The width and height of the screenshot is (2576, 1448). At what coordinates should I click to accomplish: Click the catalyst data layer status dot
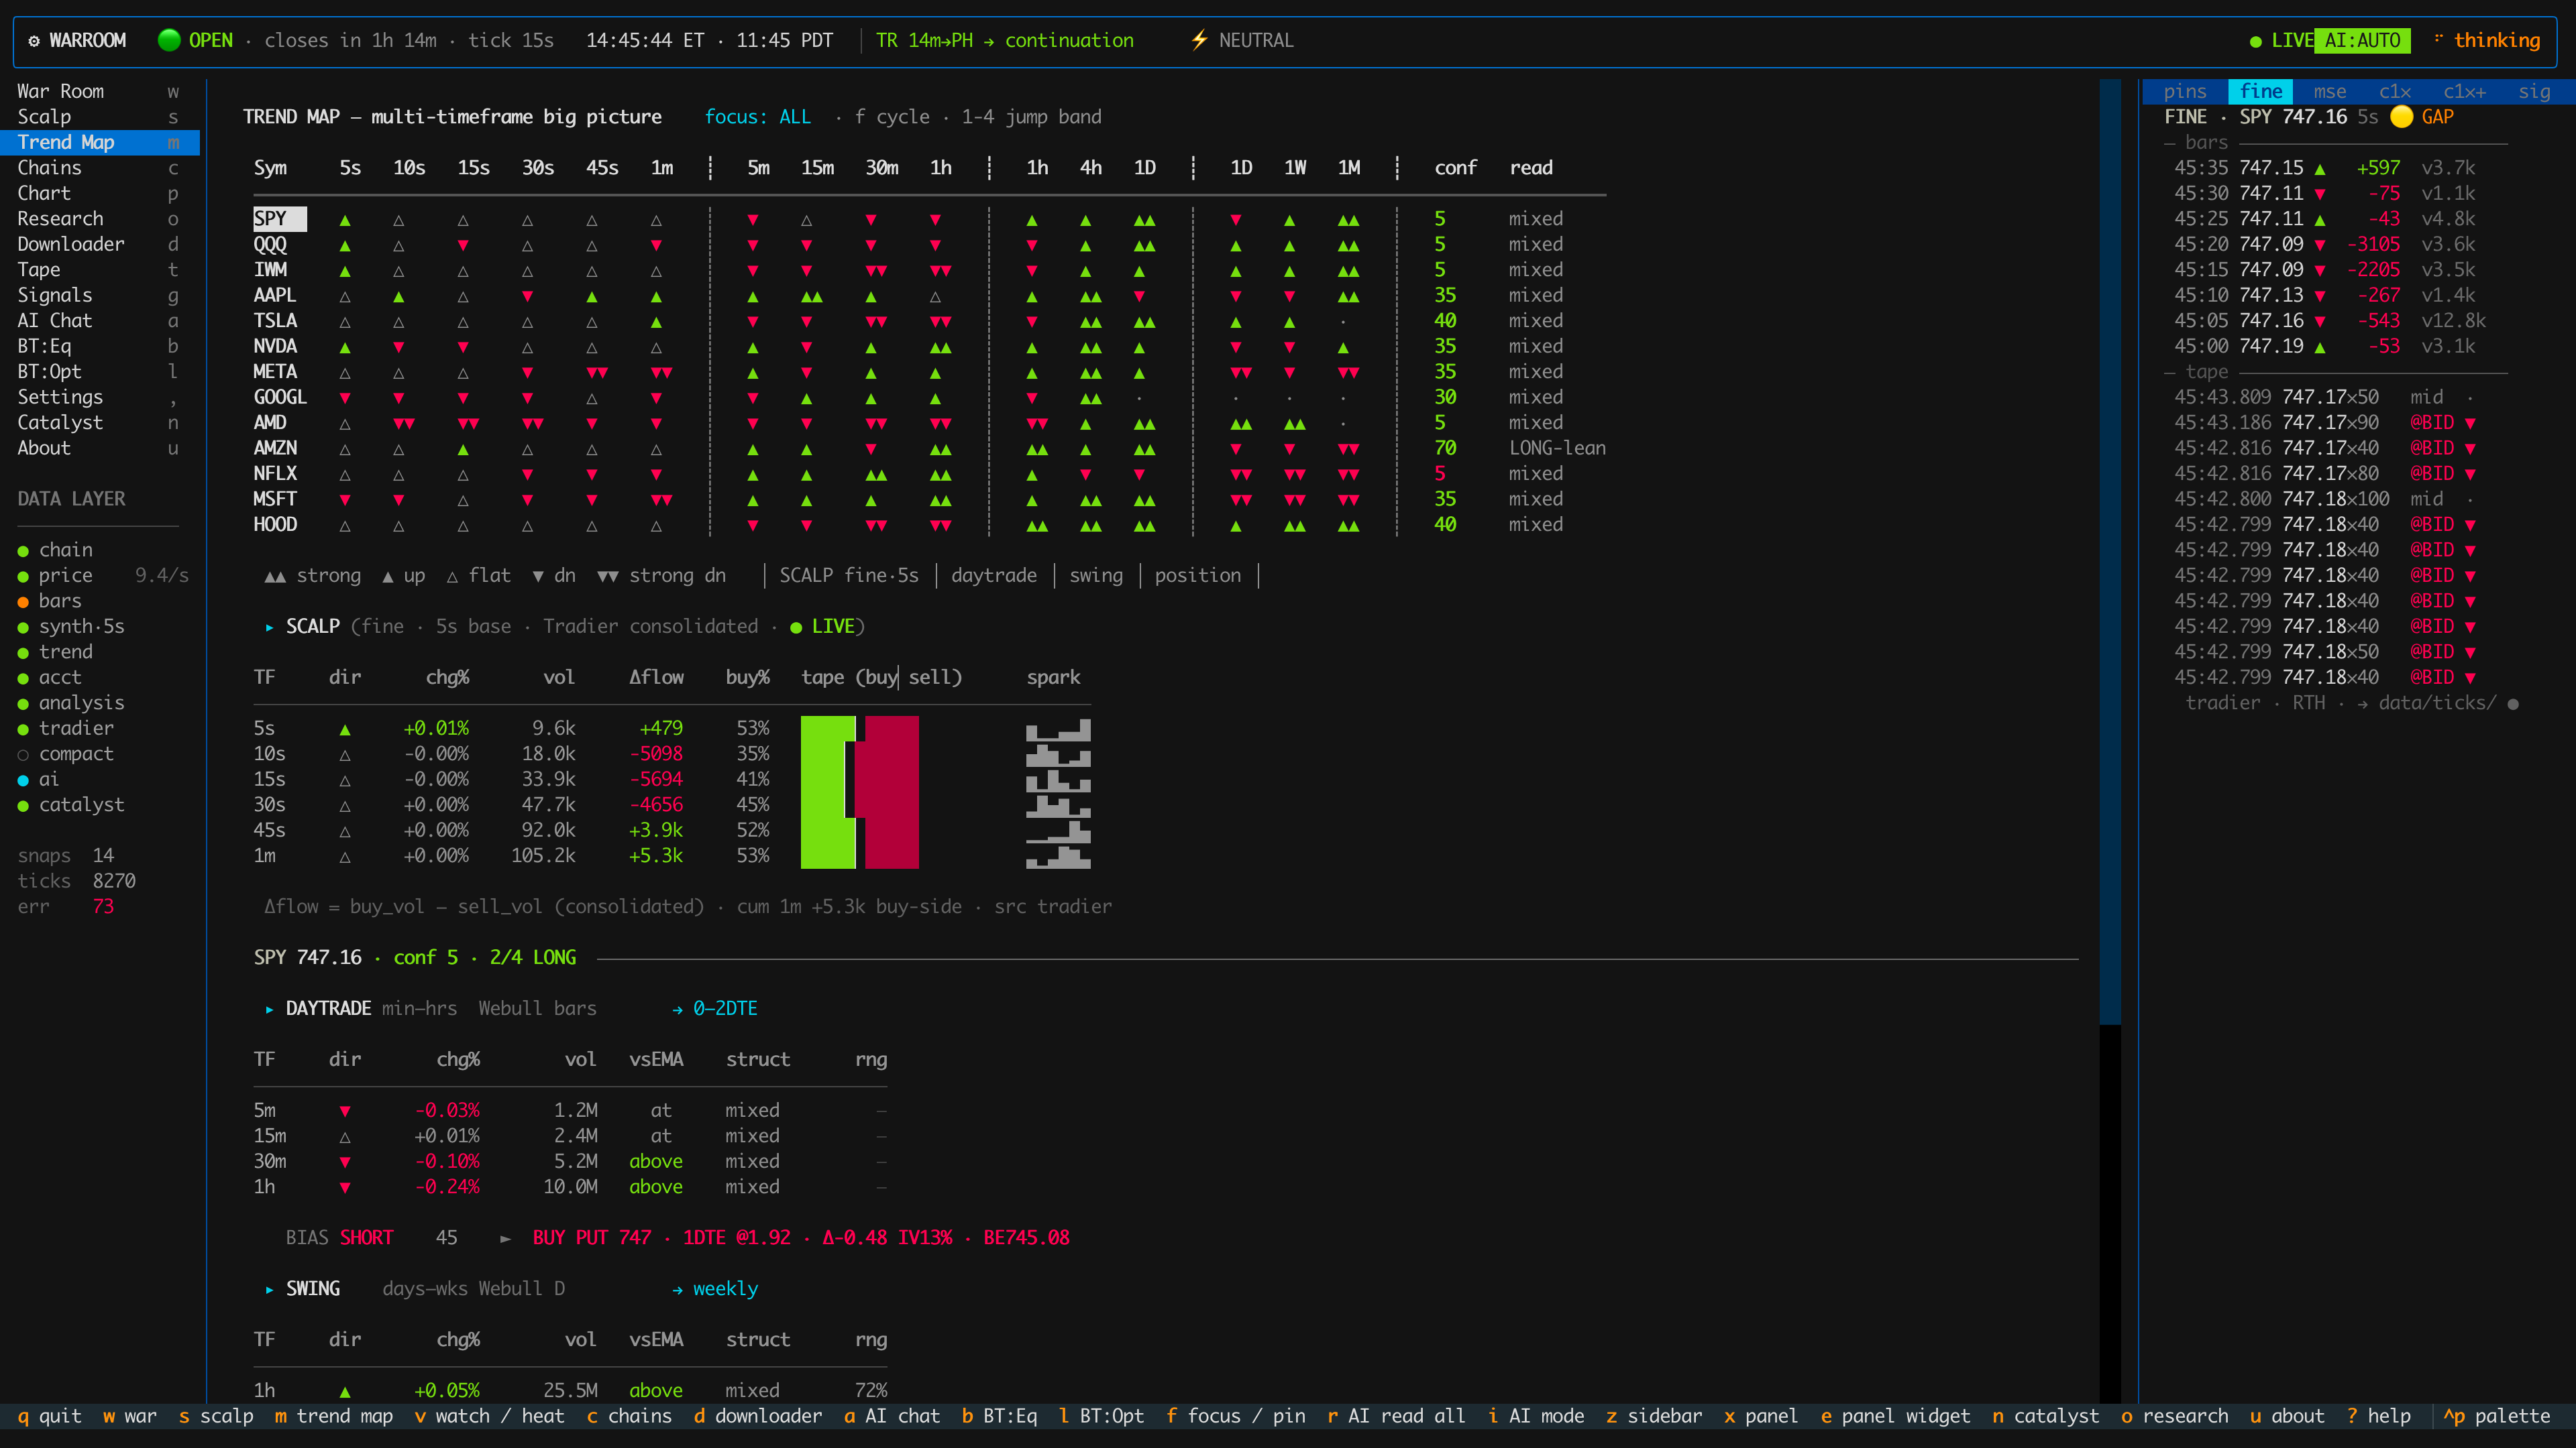pyautogui.click(x=23, y=805)
